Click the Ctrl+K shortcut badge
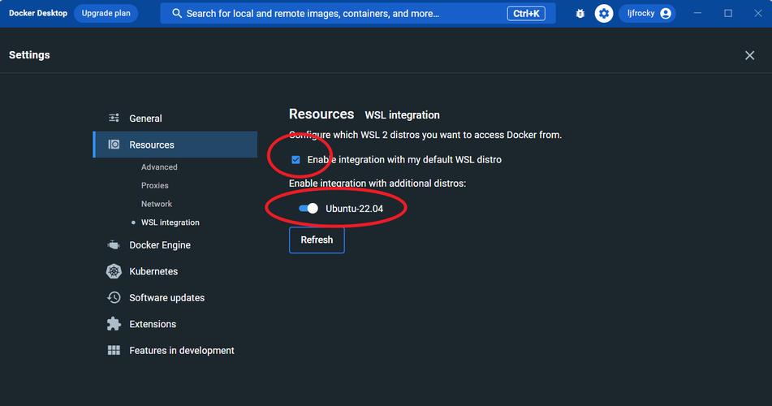Screen dimensions: 772x406 coord(526,14)
